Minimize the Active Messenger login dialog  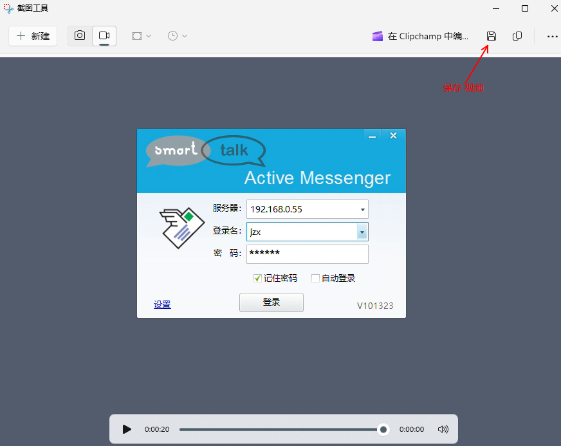(372, 136)
